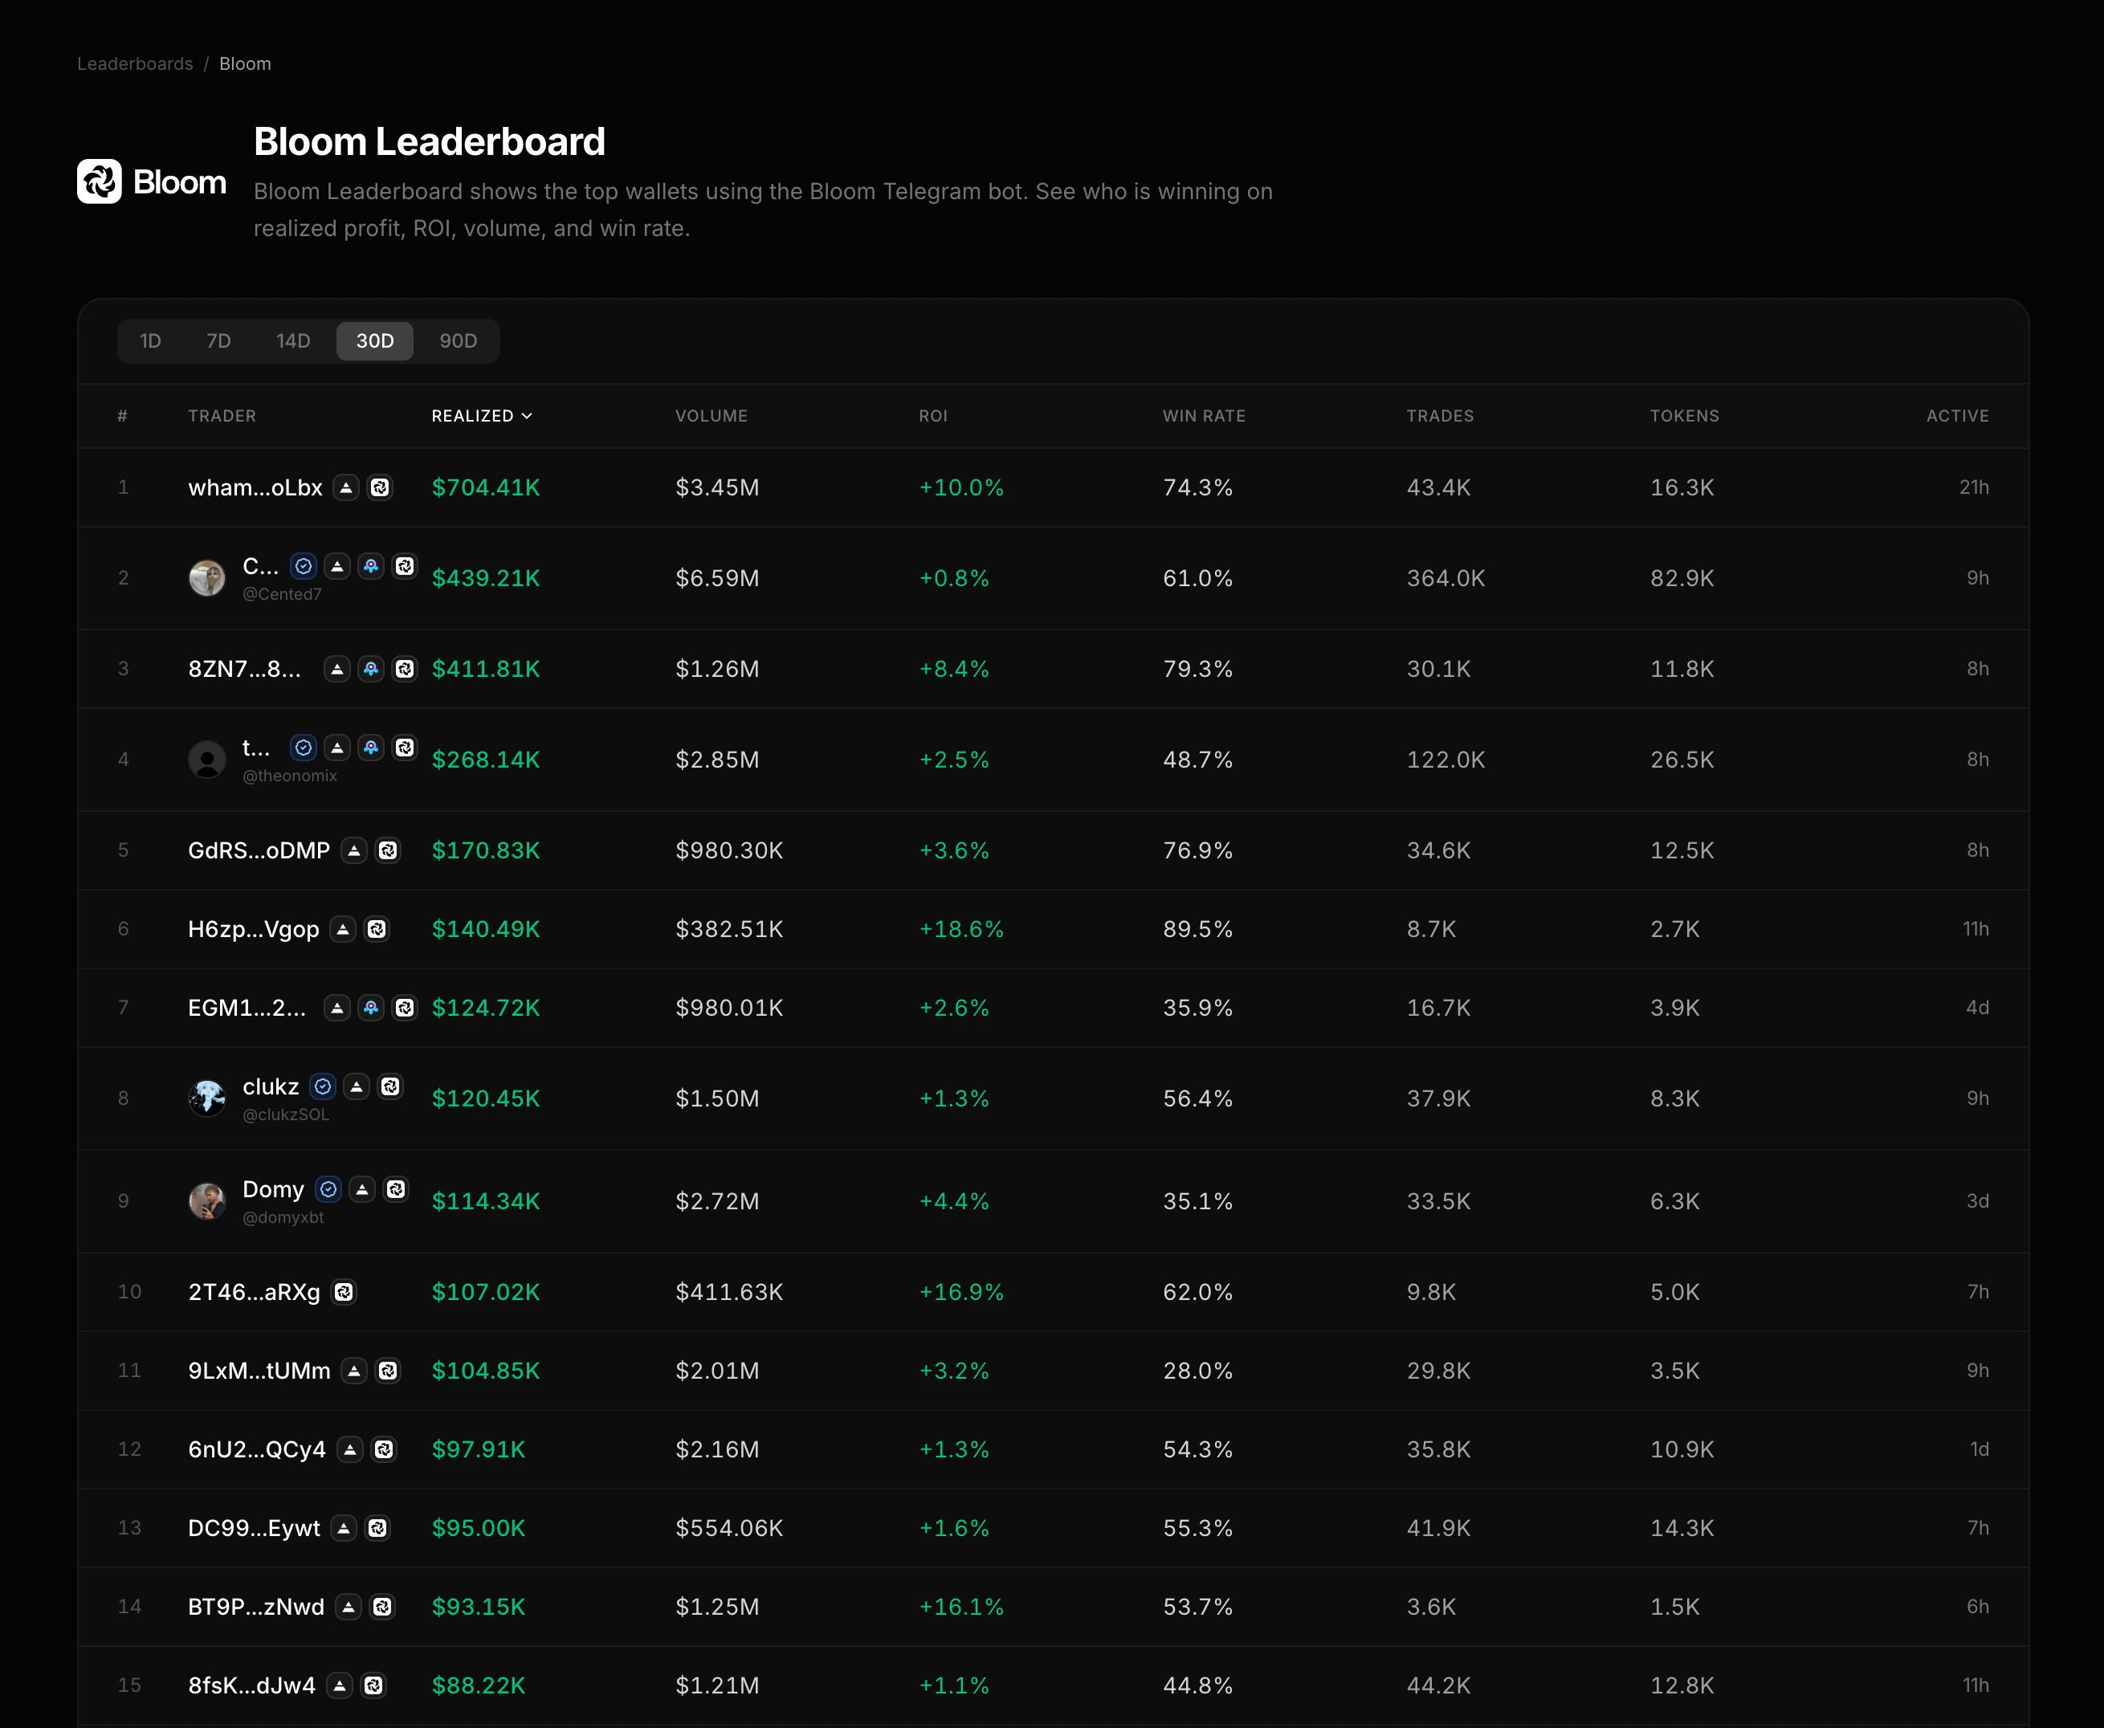This screenshot has height=1728, width=2104.
Task: Click the pyramid badge next to 9LxM...tUMm
Action: pos(354,1371)
